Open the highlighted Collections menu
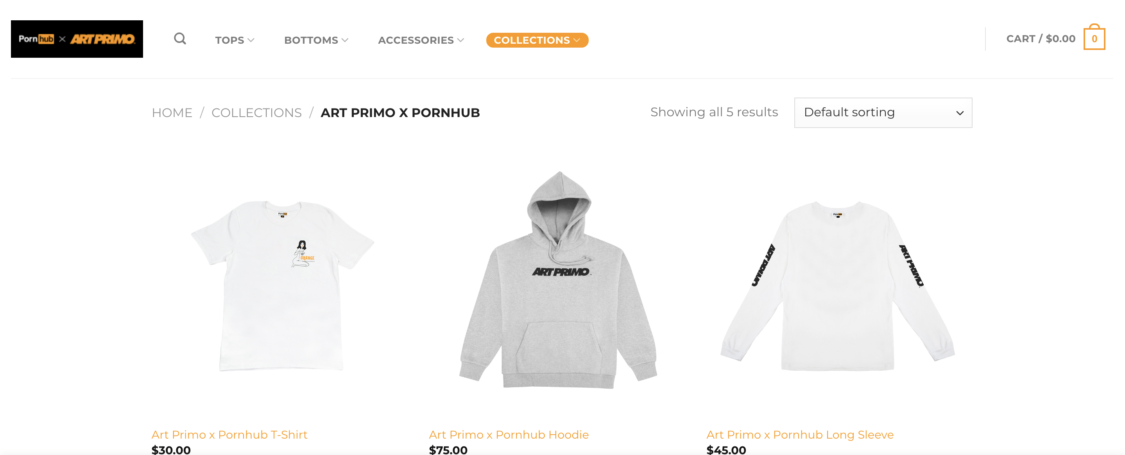The height and width of the screenshot is (455, 1125). [537, 40]
